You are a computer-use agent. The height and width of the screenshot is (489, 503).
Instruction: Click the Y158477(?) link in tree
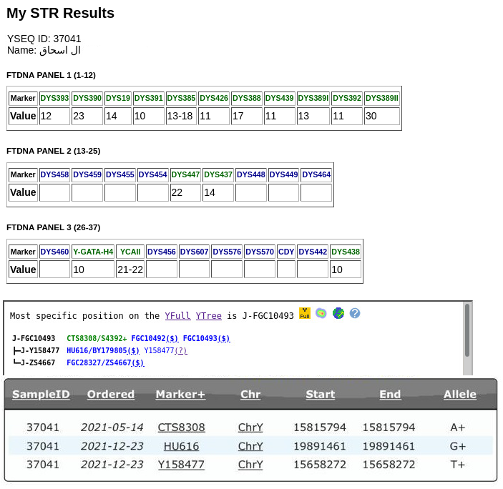click(165, 350)
